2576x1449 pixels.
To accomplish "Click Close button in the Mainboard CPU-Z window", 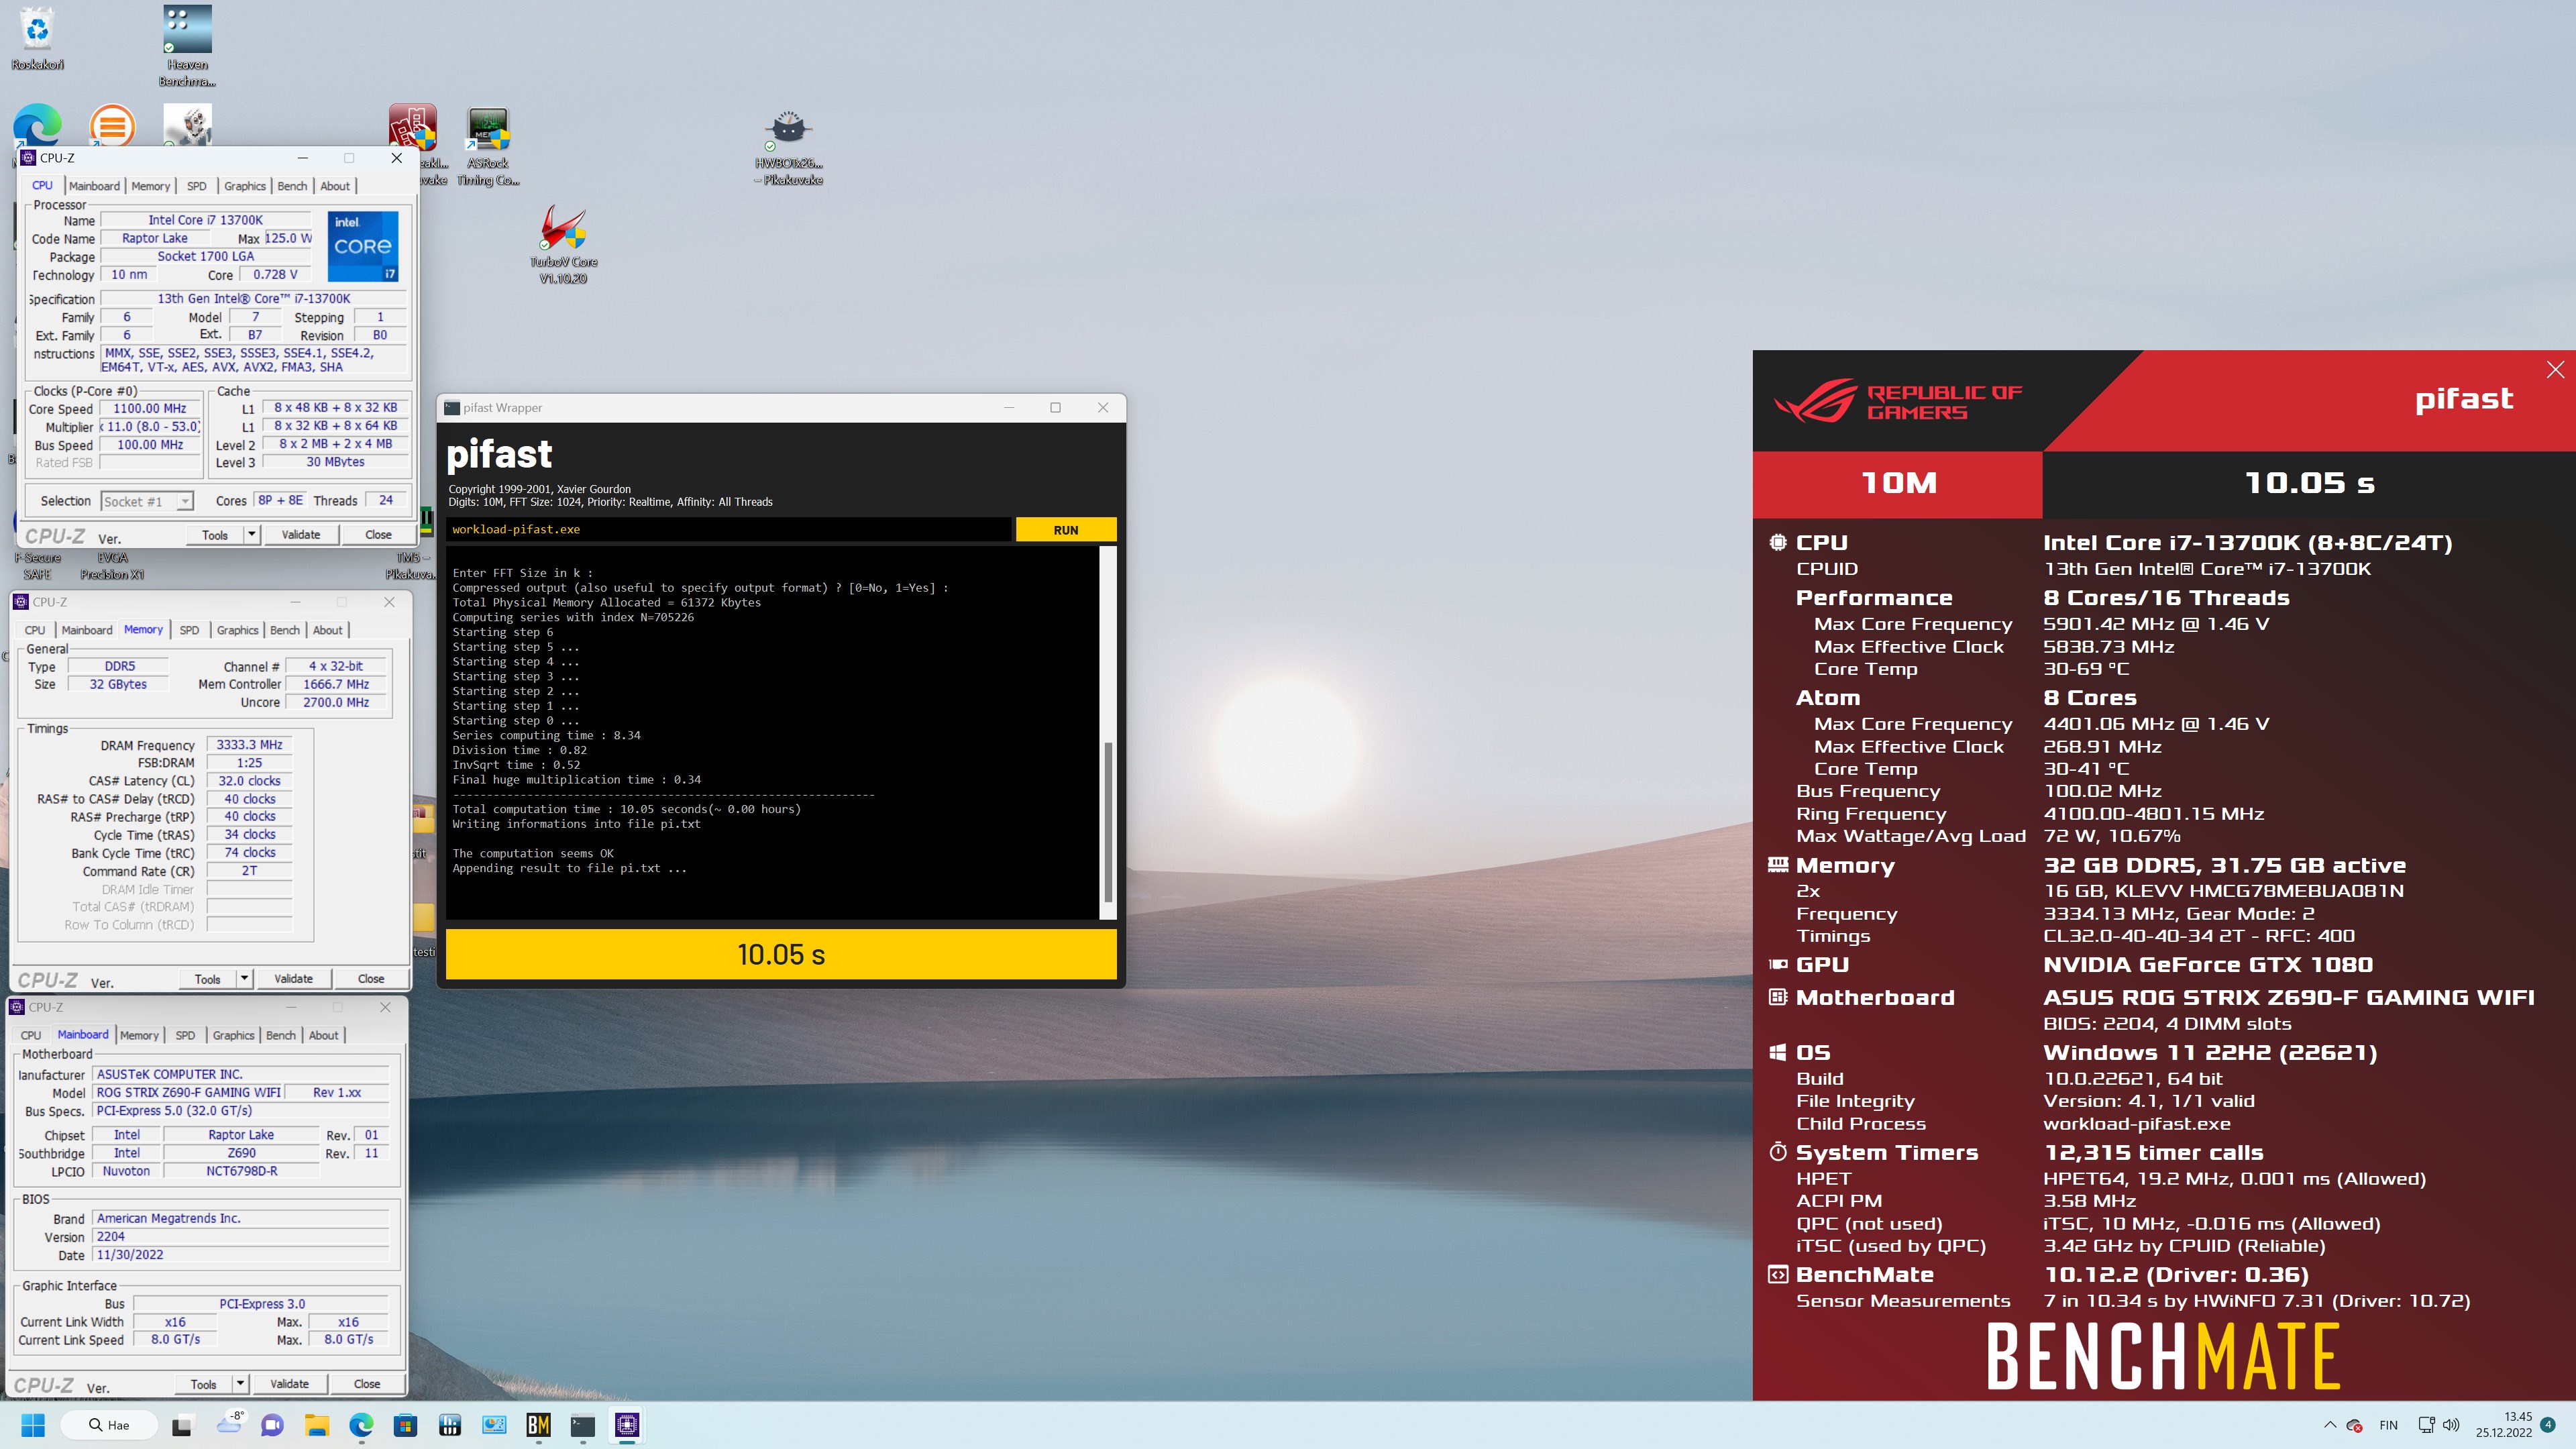I will click(367, 1384).
